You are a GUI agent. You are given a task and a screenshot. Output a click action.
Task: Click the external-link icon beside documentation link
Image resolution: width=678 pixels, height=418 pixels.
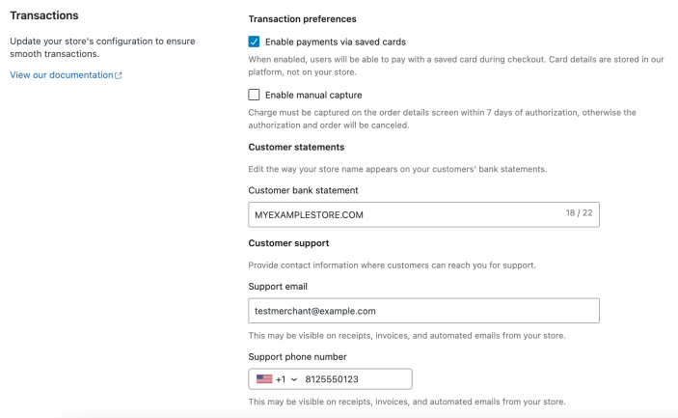click(119, 75)
